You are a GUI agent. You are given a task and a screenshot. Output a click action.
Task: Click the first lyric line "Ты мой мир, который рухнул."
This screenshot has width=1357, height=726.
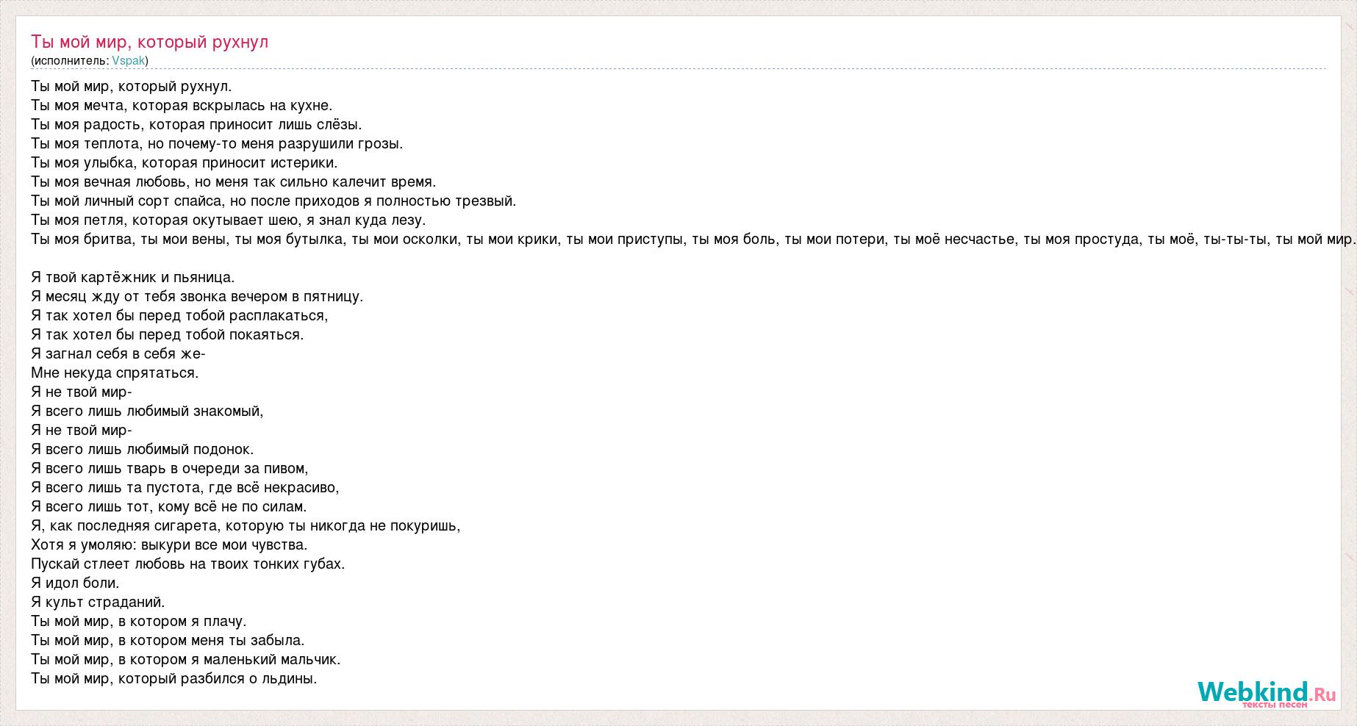coord(132,87)
